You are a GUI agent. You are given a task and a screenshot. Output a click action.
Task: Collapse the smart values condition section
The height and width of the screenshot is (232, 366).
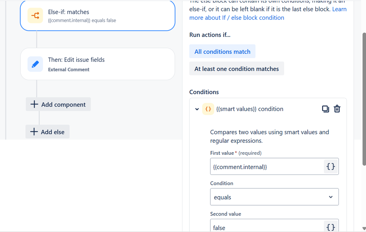click(x=197, y=109)
